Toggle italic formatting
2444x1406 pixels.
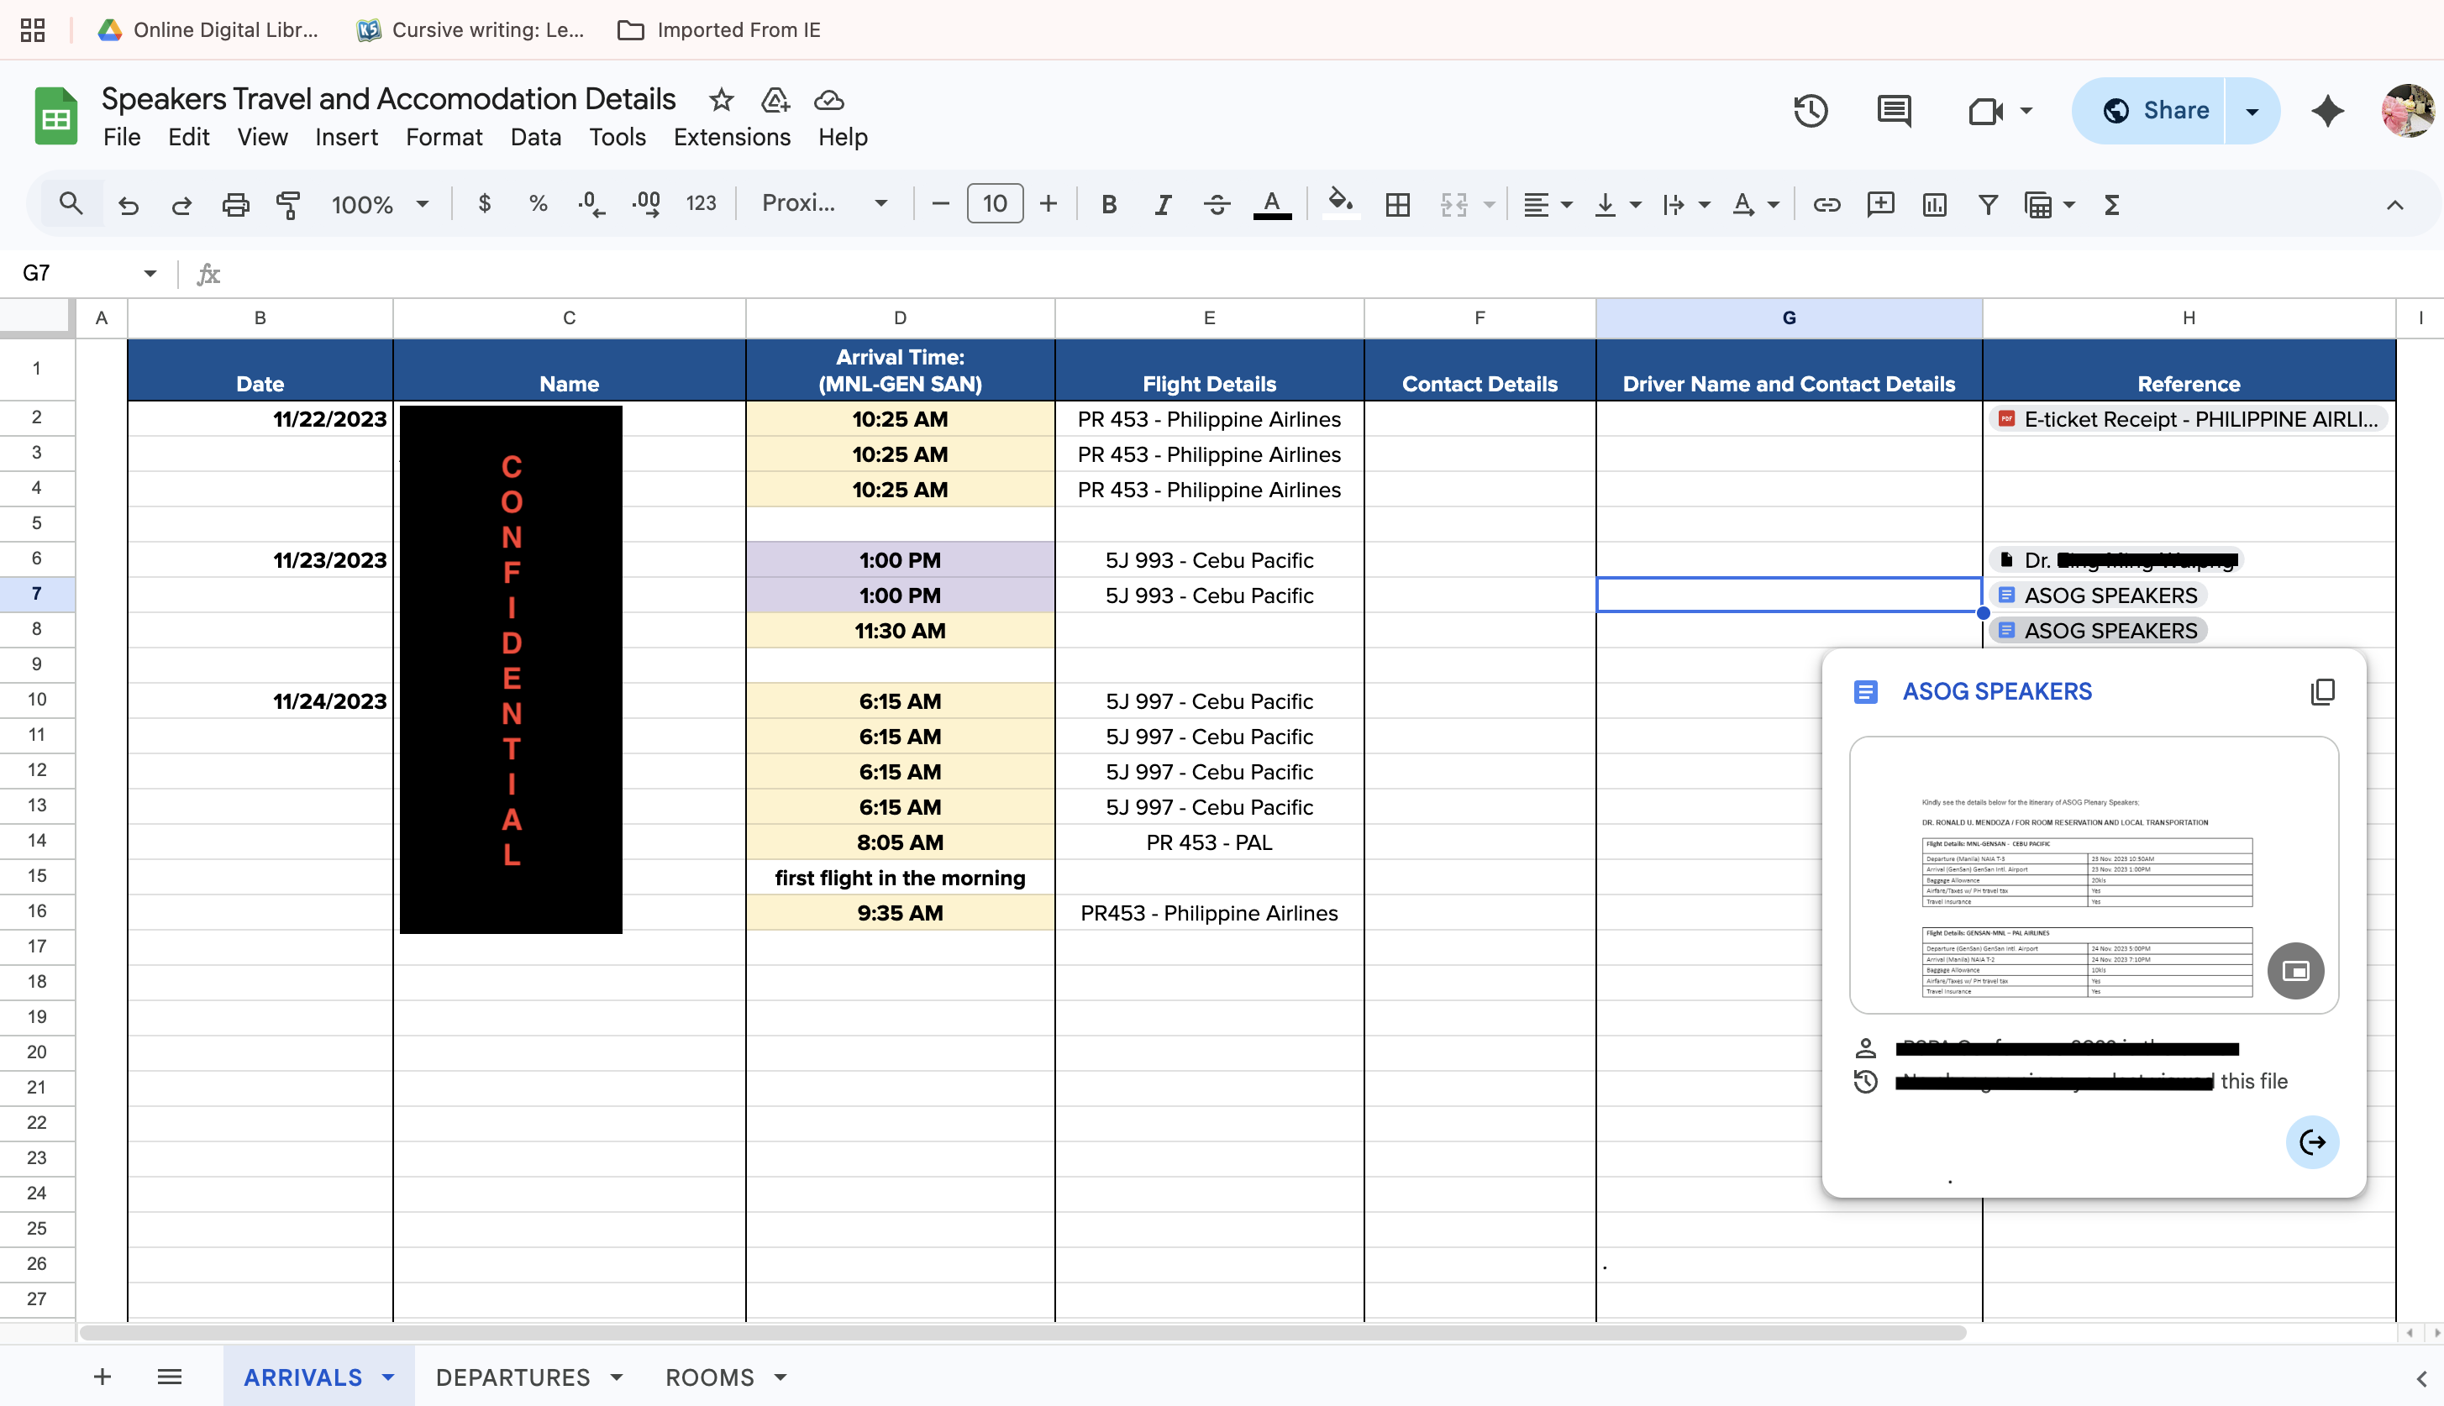[x=1163, y=204]
